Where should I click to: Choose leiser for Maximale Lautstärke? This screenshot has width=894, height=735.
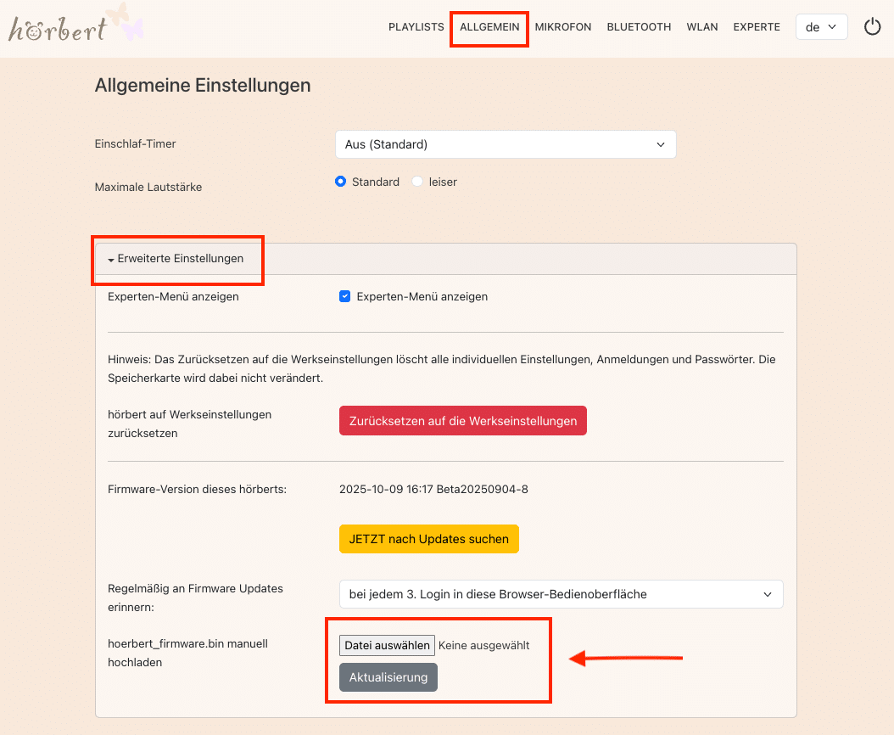point(416,181)
